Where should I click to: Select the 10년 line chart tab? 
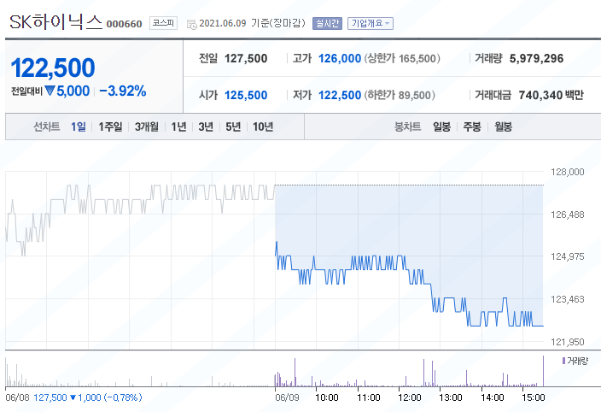tap(263, 127)
